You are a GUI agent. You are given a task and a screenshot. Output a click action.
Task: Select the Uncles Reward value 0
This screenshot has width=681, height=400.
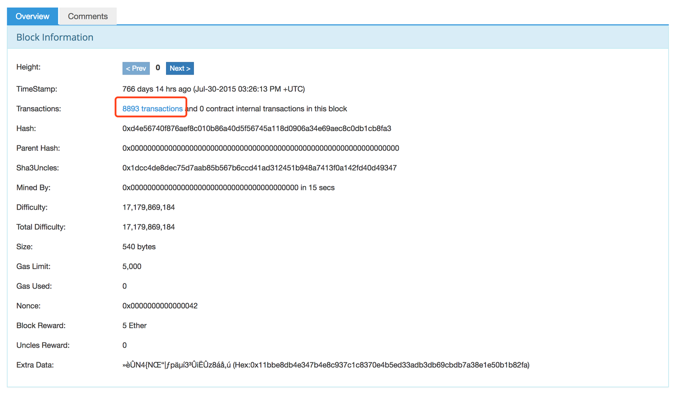[x=124, y=345]
